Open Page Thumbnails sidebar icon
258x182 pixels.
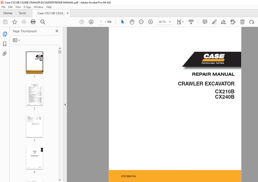click(5, 34)
